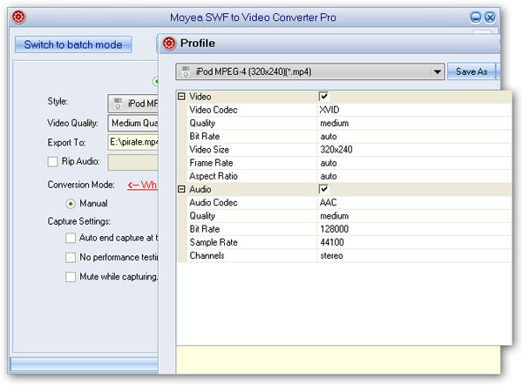Click the Channels row label
Image resolution: width=523 pixels, height=385 pixels.
(x=207, y=255)
